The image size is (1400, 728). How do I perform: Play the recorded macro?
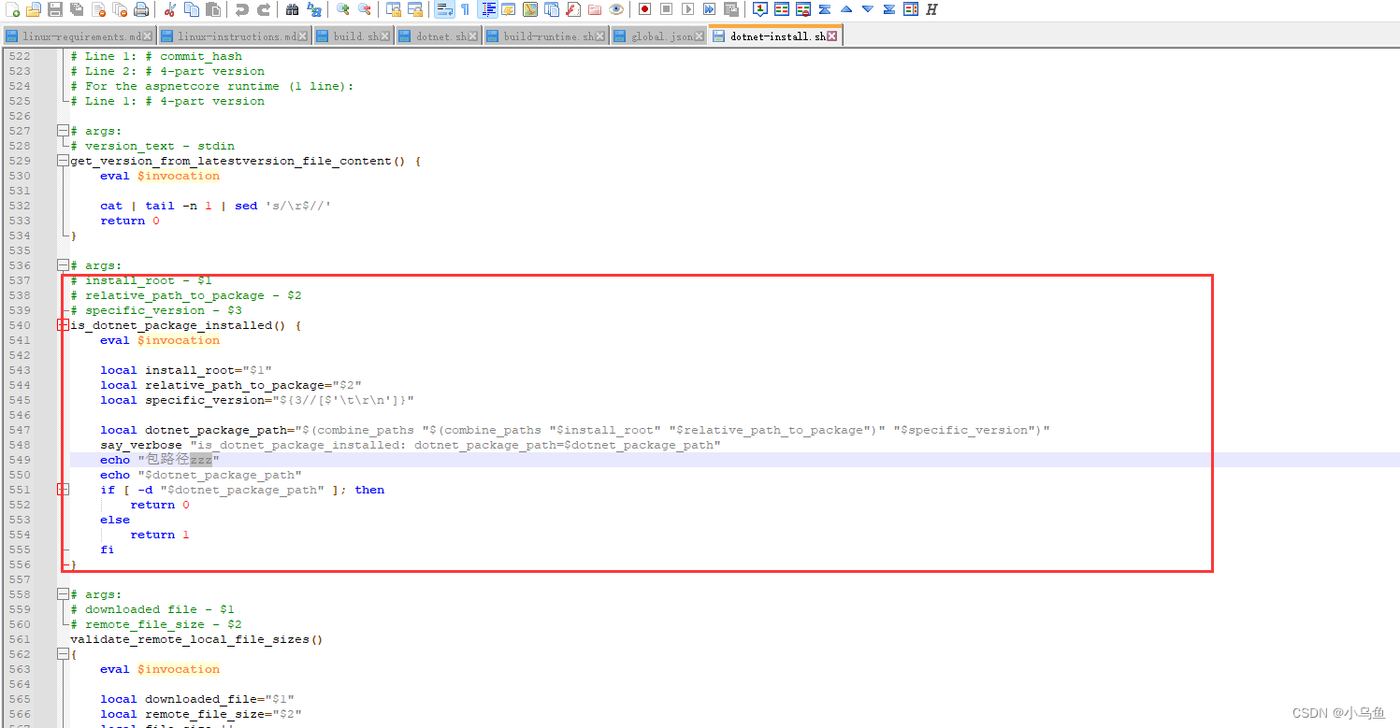688,9
